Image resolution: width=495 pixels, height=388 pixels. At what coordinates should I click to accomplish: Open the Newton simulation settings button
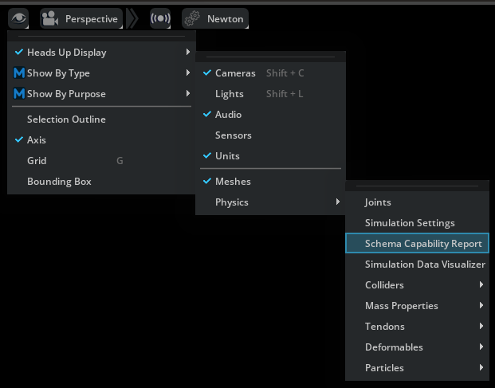point(215,18)
